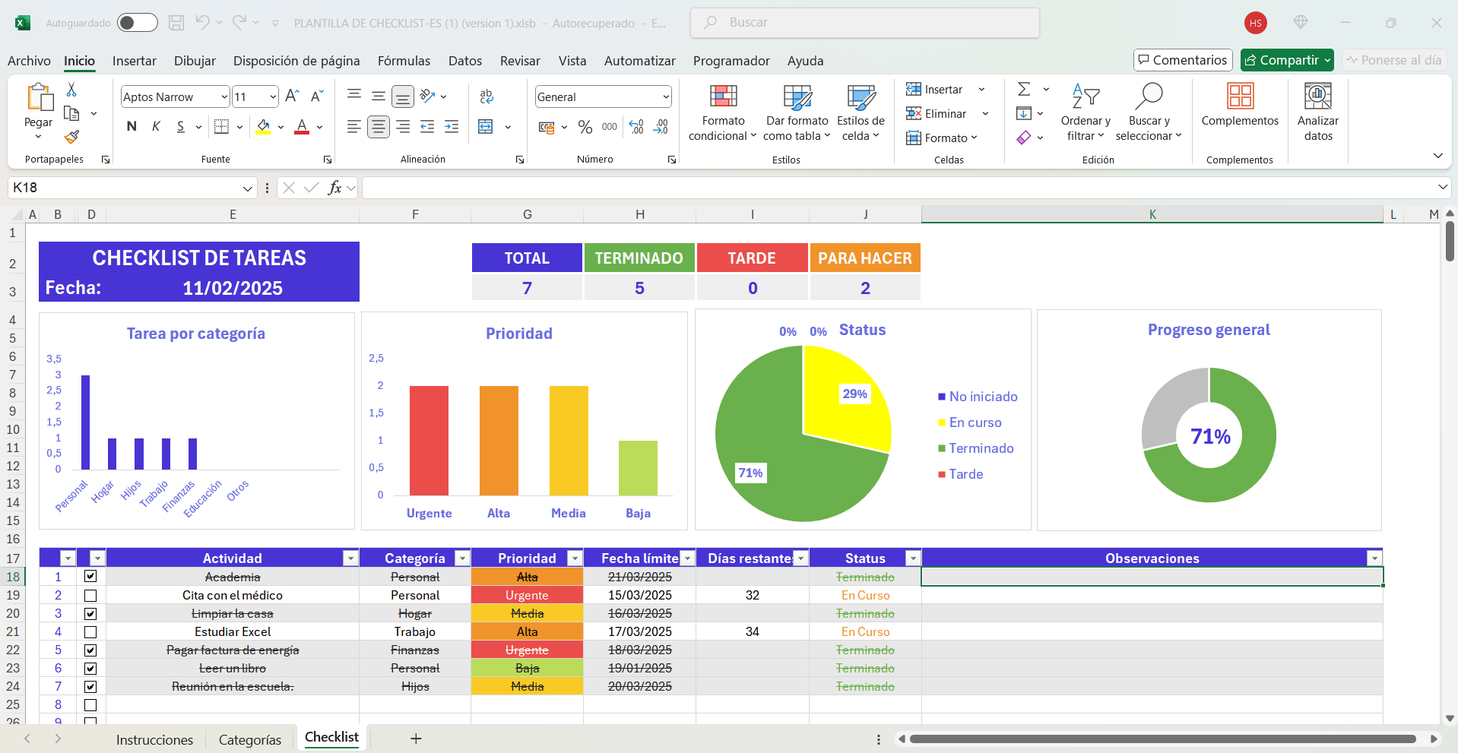Open the General number format dropdown

(666, 97)
